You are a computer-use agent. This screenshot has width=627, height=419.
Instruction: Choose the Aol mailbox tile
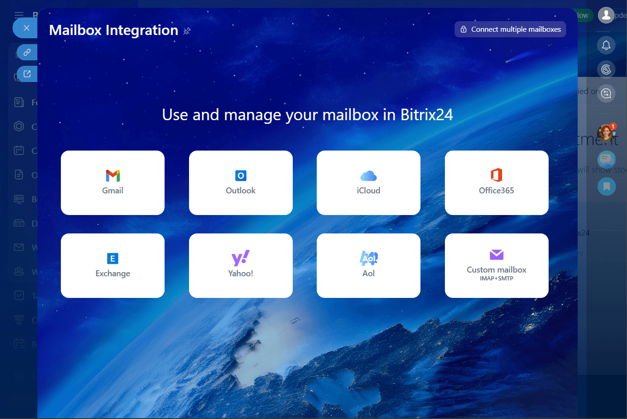click(368, 266)
